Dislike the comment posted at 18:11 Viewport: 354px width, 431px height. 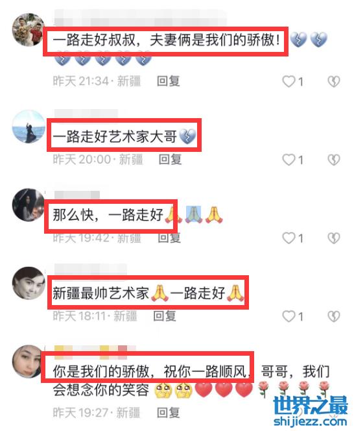tap(334, 316)
